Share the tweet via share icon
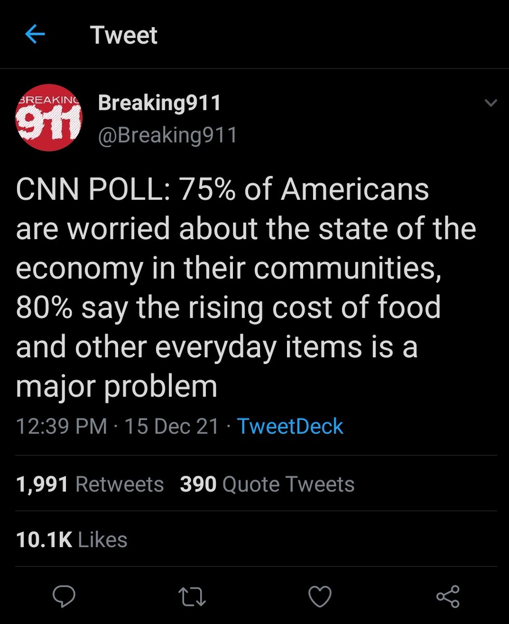Image resolution: width=509 pixels, height=624 pixels. [x=448, y=596]
